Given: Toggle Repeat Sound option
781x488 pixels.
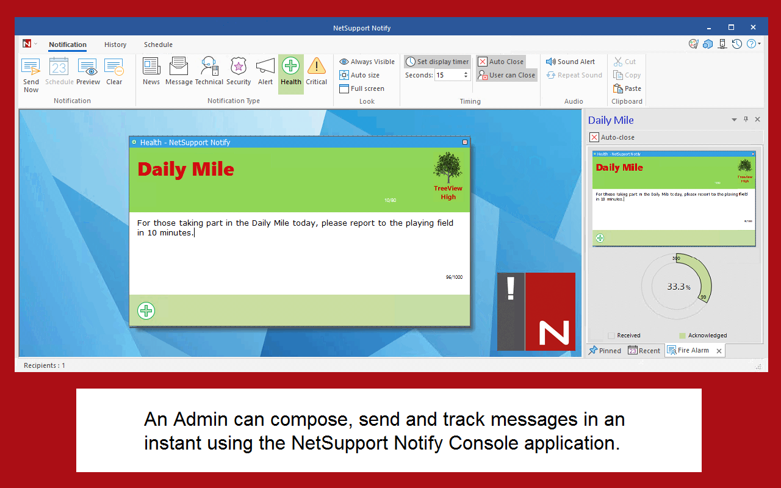Looking at the screenshot, I should coord(574,75).
